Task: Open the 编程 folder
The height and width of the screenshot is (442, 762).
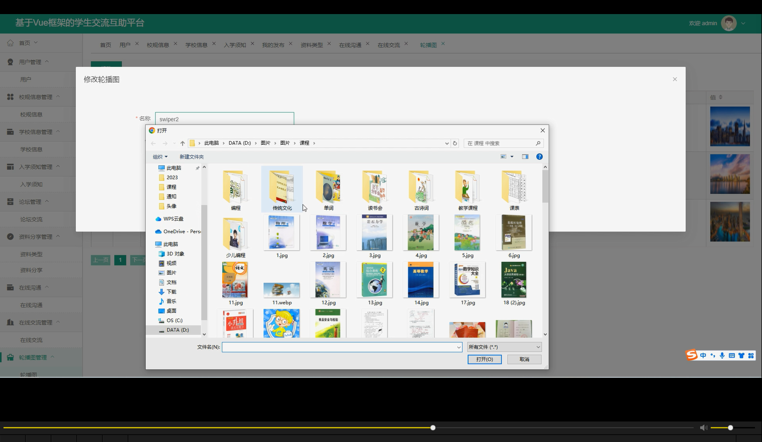Action: click(x=236, y=190)
